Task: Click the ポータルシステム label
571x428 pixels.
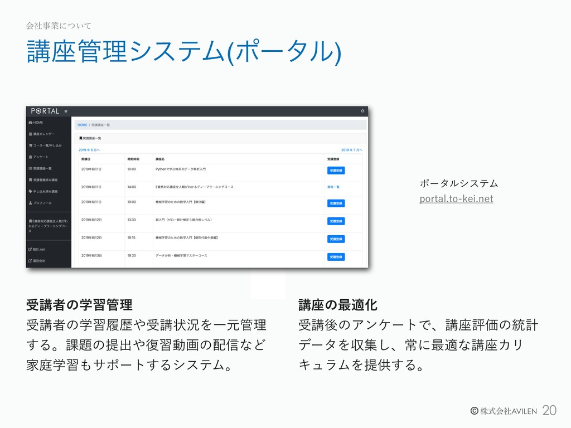Action: point(459,183)
